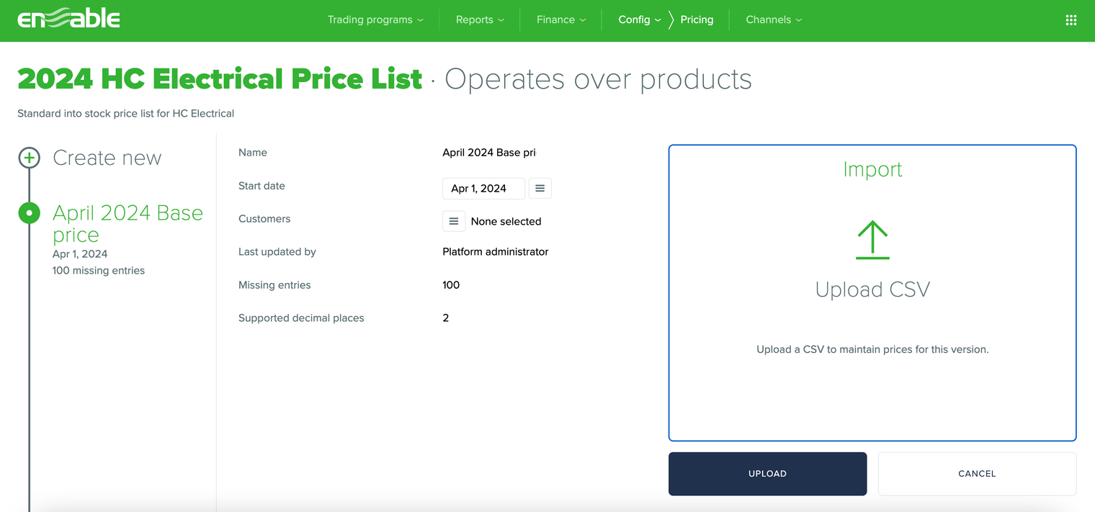1095x512 pixels.
Task: Click the Create new version link
Action: [107, 158]
